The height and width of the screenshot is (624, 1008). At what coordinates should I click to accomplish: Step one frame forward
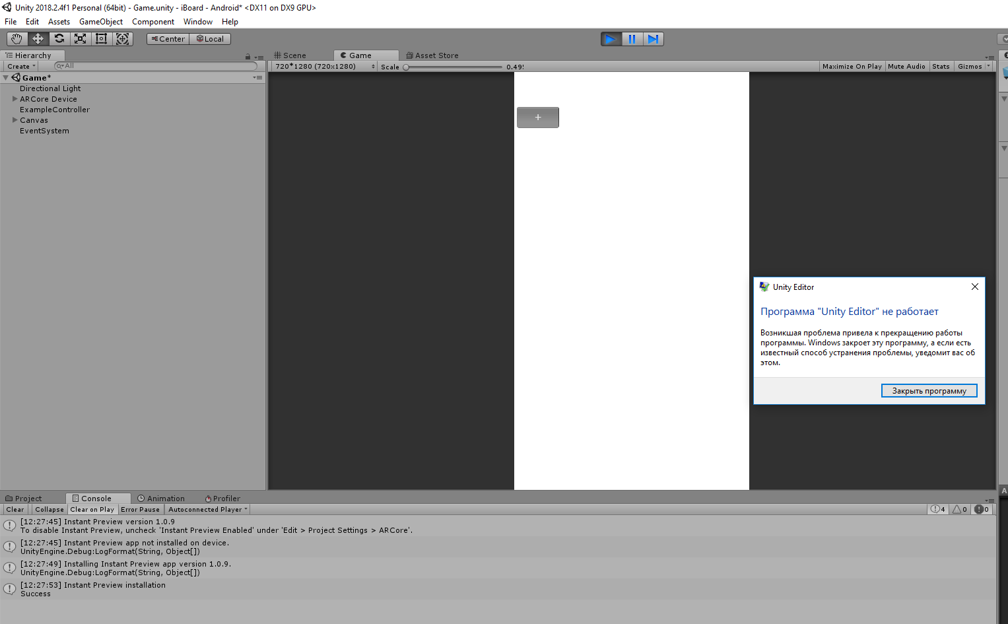(x=654, y=38)
